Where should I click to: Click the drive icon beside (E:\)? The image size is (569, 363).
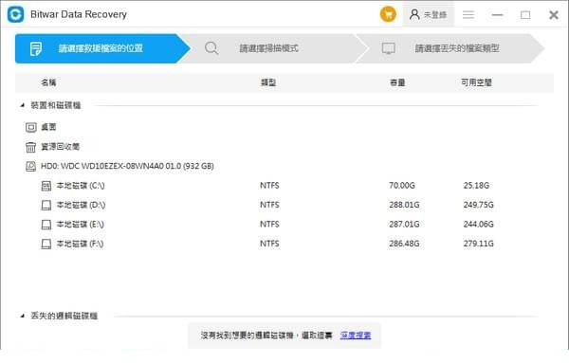point(46,225)
